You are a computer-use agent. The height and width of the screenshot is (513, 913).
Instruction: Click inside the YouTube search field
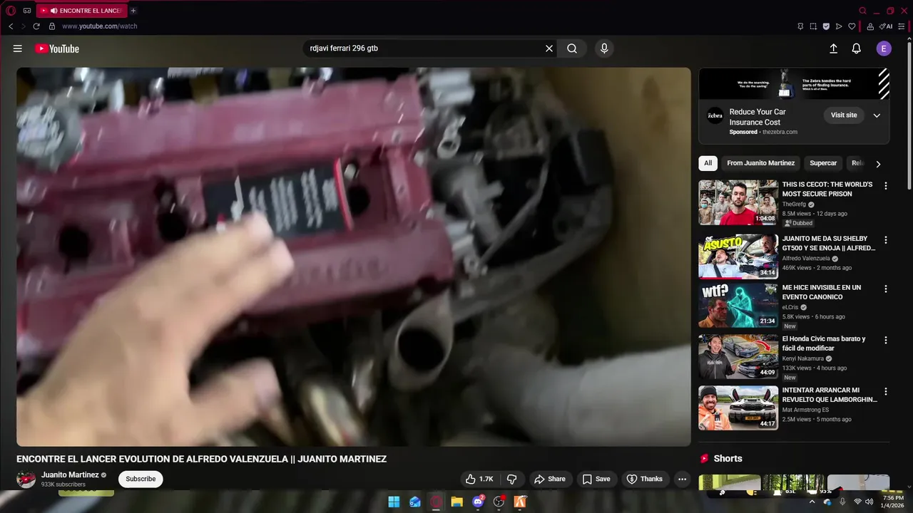coord(424,48)
